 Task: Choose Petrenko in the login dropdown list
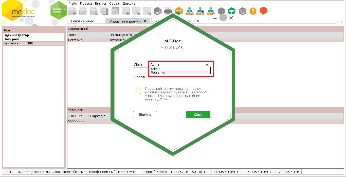[180, 73]
